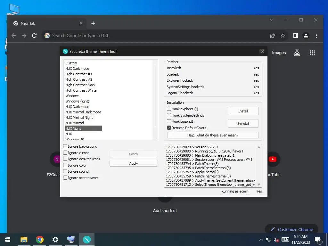Select High Contrast Black theme
328x246 pixels.
80,85
